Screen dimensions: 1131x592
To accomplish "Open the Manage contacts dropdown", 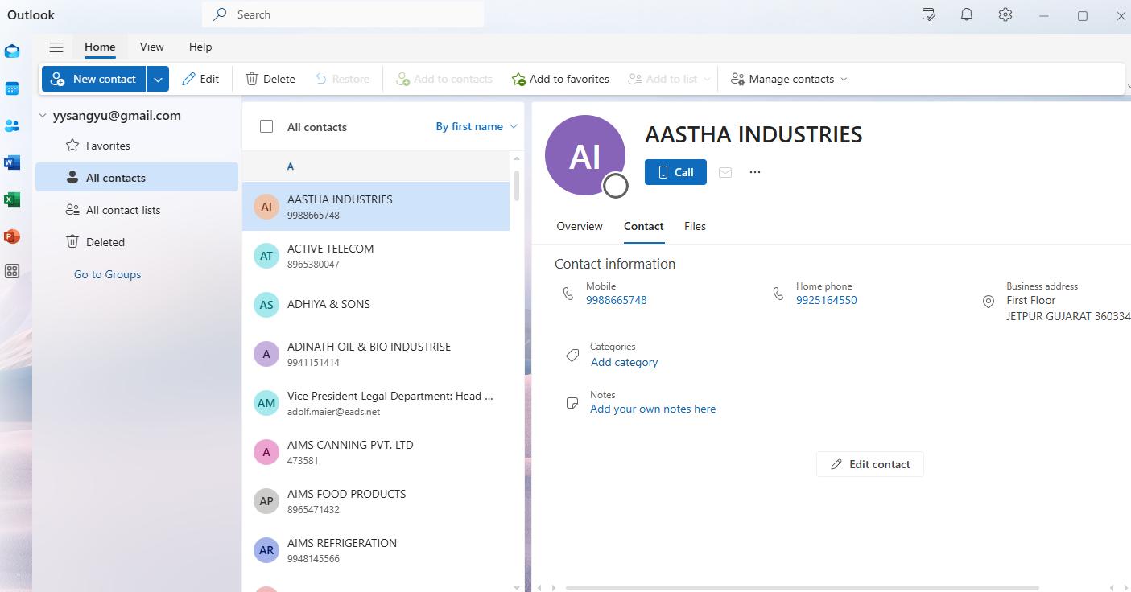I will [788, 78].
